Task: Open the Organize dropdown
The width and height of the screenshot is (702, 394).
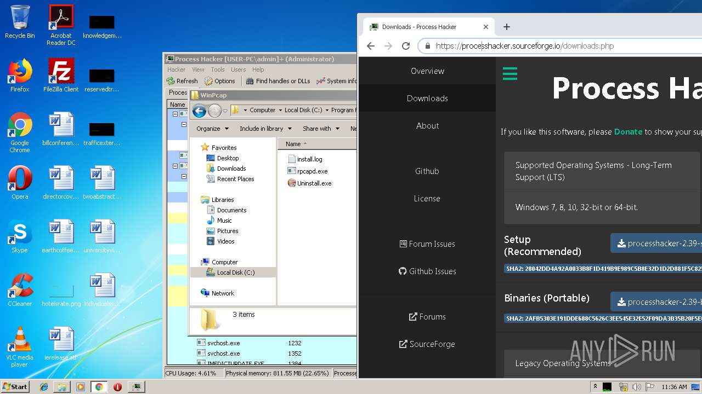Action: pyautogui.click(x=212, y=129)
